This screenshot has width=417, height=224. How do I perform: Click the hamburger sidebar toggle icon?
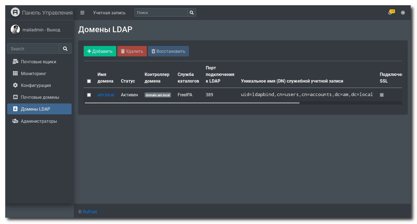pos(82,13)
